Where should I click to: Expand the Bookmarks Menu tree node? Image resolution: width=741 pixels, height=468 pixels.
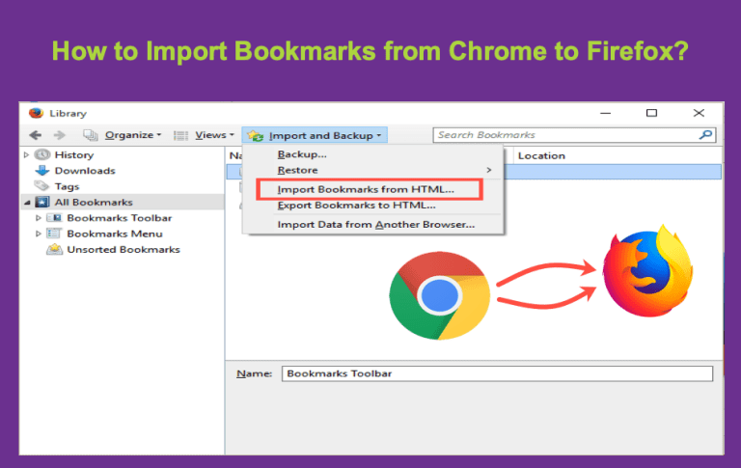39,234
